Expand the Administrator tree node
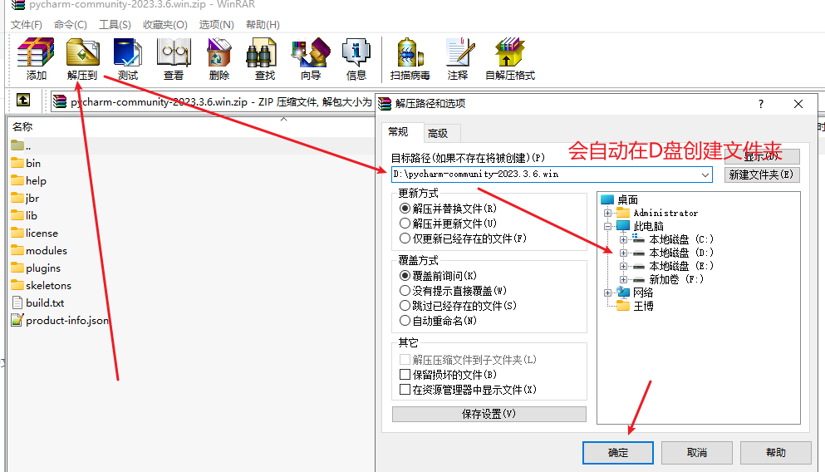825x472 pixels. coord(607,213)
